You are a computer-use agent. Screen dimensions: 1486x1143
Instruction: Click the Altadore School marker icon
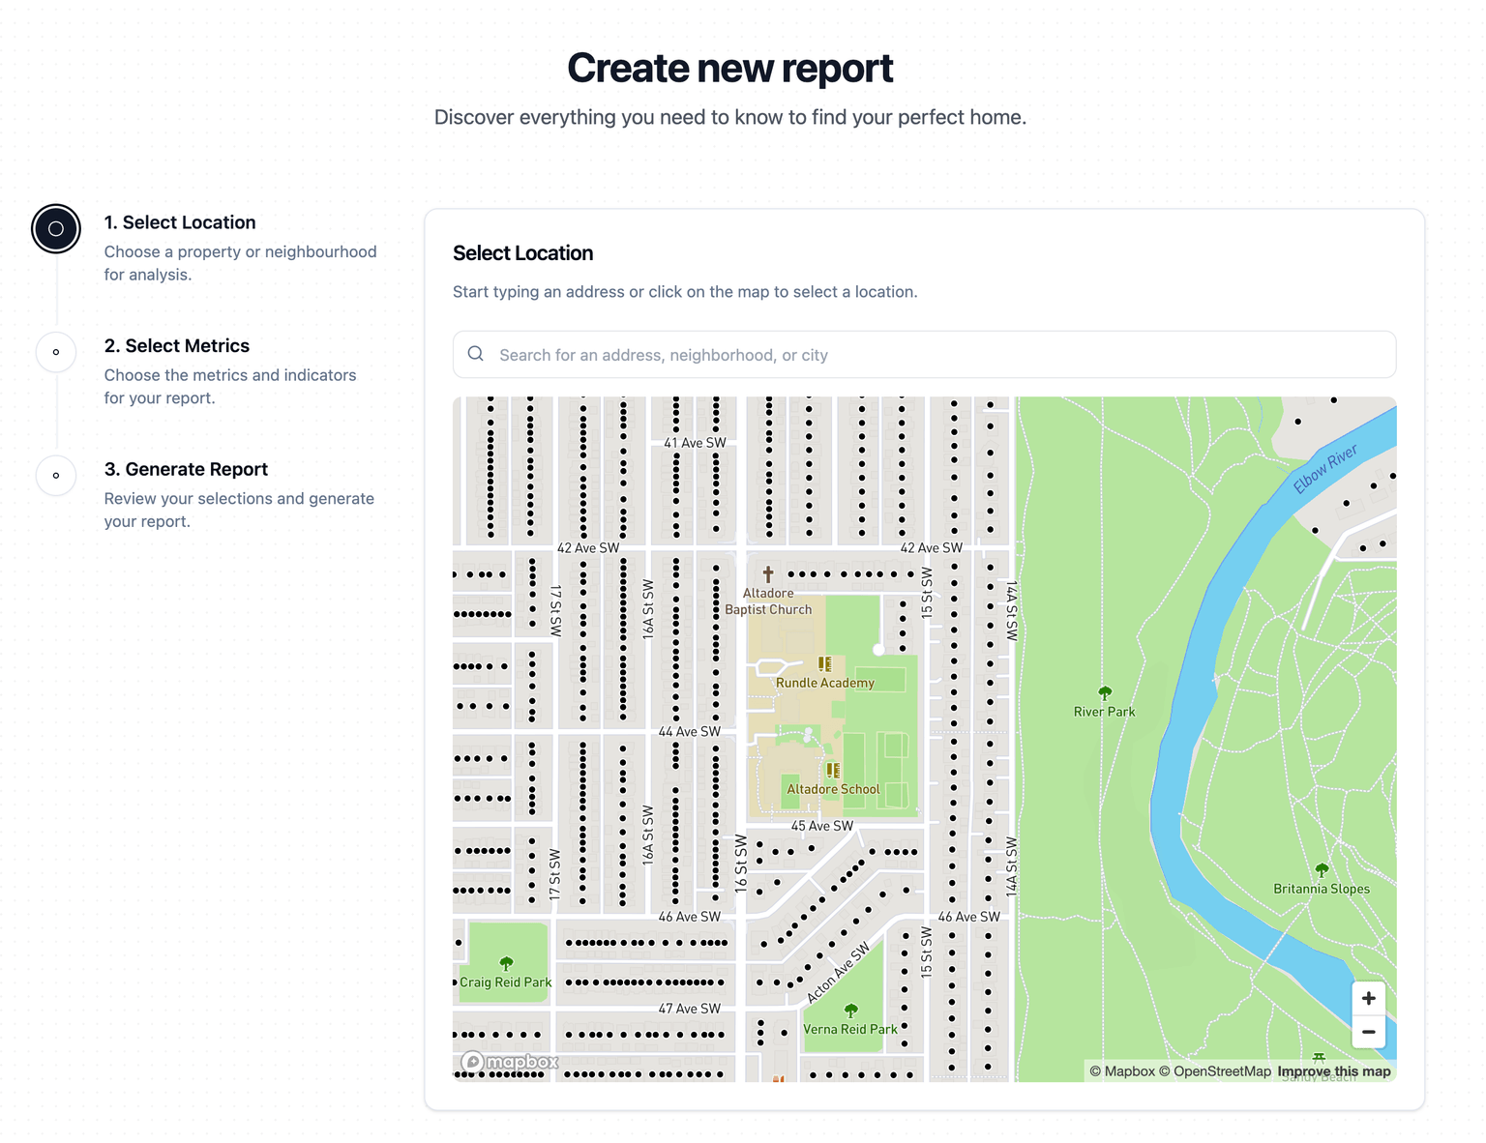click(x=832, y=771)
